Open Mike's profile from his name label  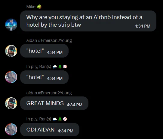[31, 7]
